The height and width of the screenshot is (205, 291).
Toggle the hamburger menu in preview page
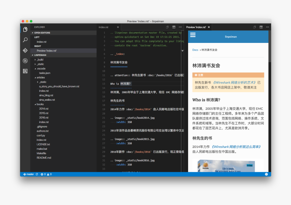(193, 35)
